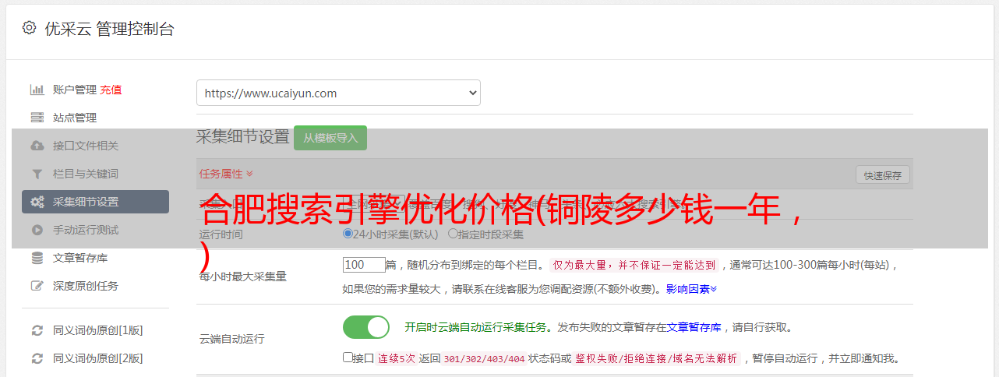Open 同义词伪原创[1版] in the sidebar
Image resolution: width=999 pixels, height=377 pixels.
pos(98,330)
